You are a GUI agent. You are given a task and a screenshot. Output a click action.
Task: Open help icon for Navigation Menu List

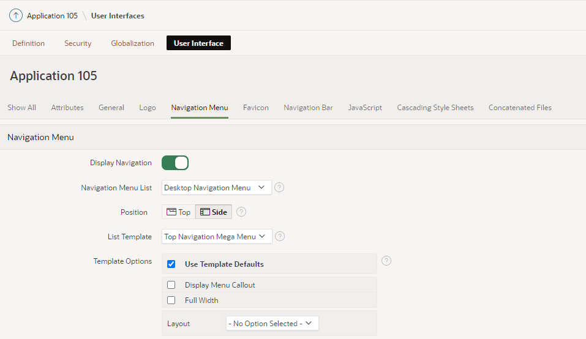(279, 188)
